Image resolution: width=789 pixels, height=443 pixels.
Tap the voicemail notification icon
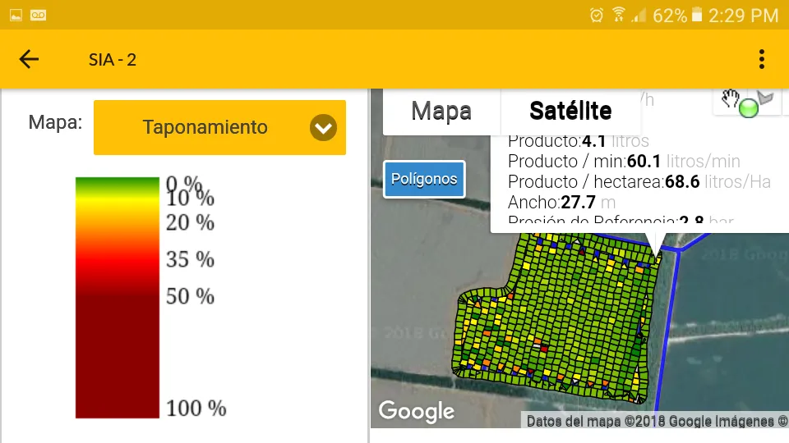[x=39, y=15]
